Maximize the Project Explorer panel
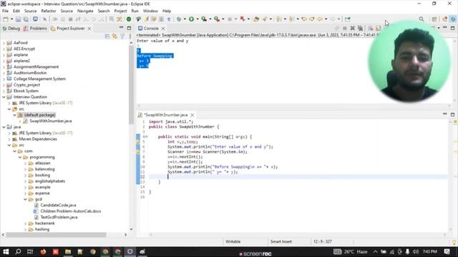Viewport: 458px width, 257px height. [129, 29]
